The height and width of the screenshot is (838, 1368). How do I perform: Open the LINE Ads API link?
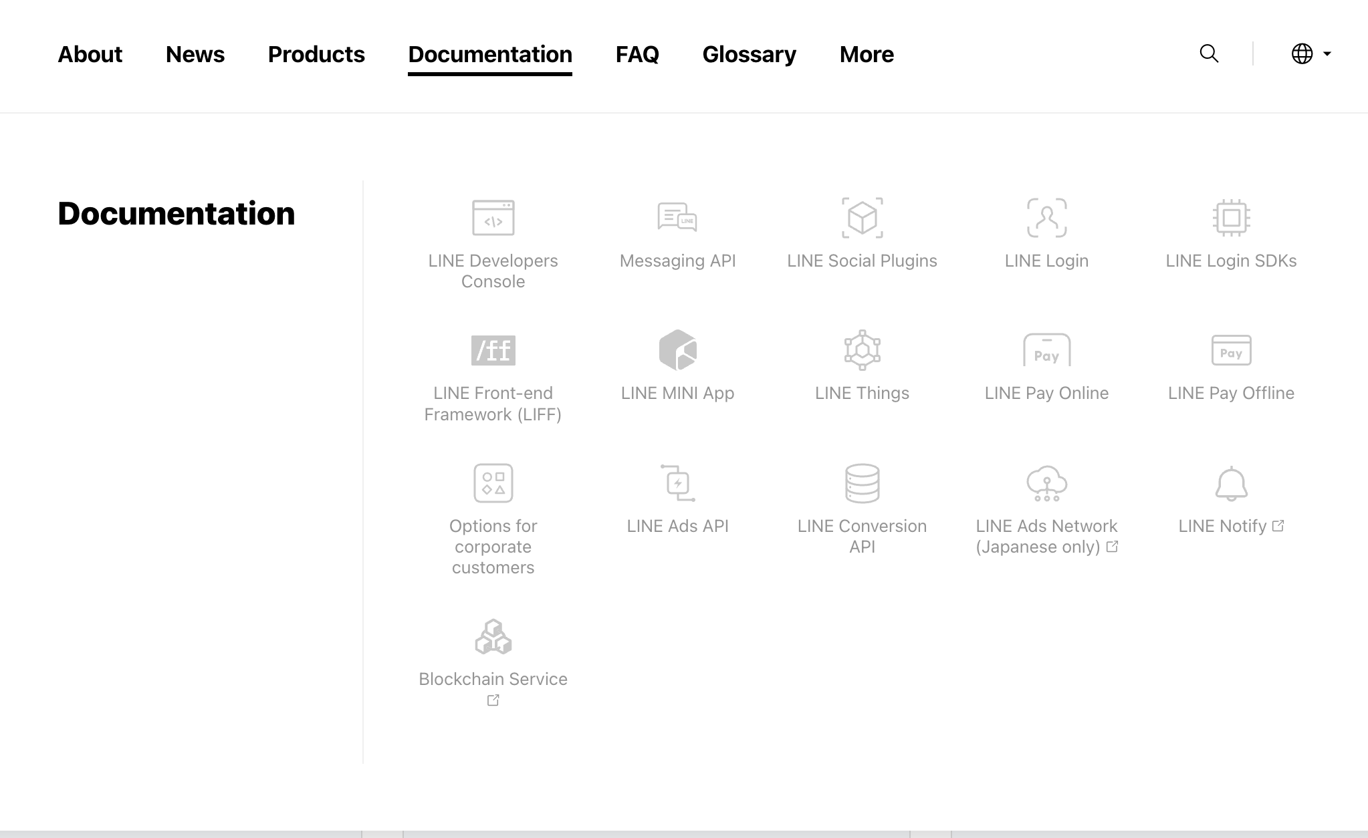(x=677, y=526)
